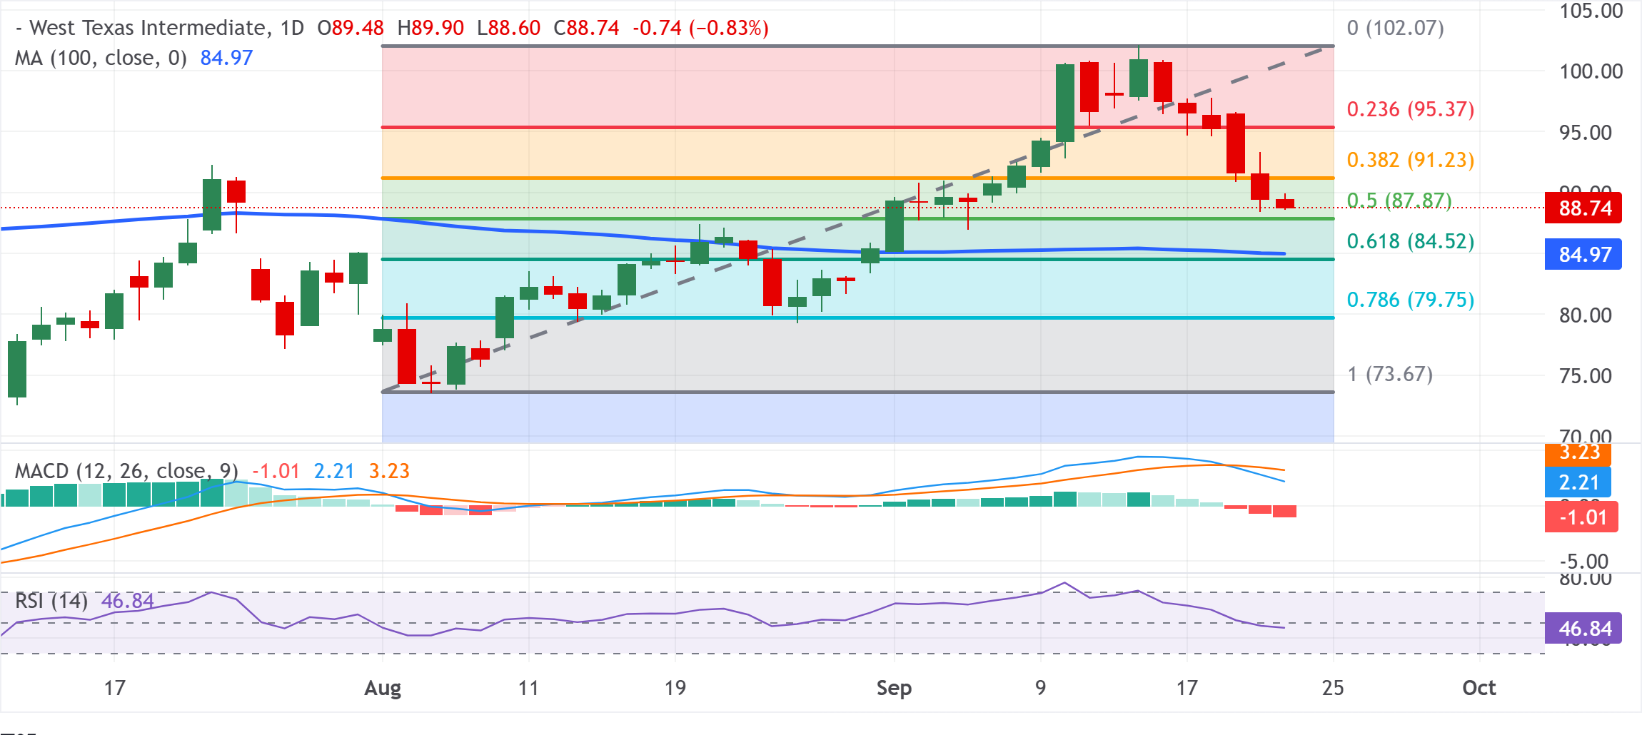The width and height of the screenshot is (1642, 735).
Task: Click the red current price tag 88.74
Action: (x=1583, y=208)
